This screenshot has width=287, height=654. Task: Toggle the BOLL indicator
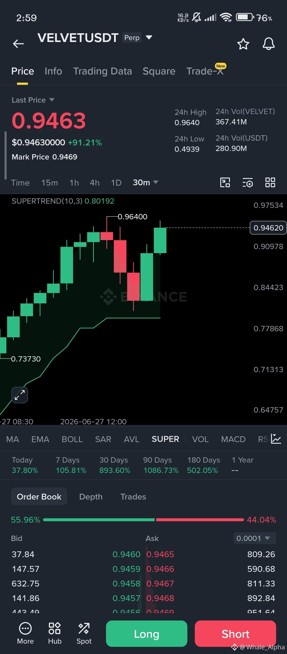tap(72, 439)
